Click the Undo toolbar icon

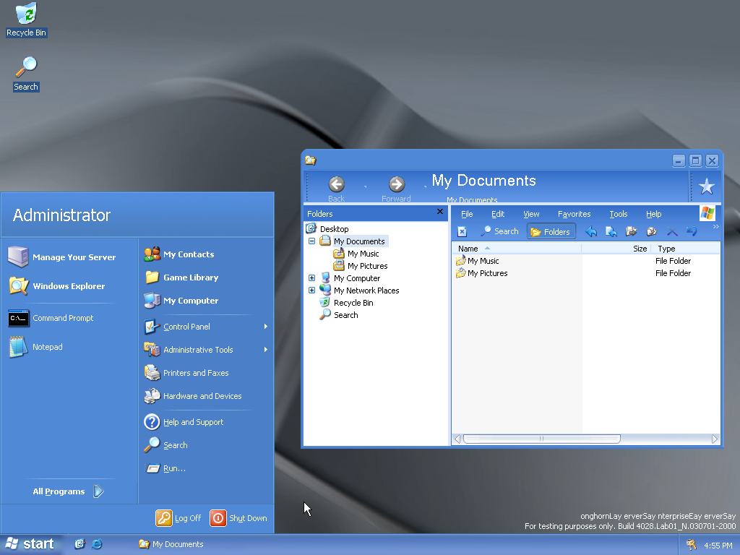pos(692,231)
